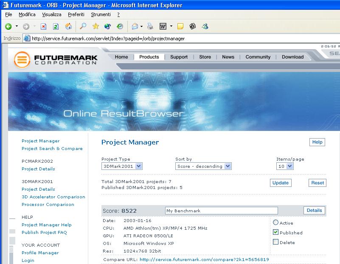Image resolution: width=340 pixels, height=264 pixels.
Task: Open the News site tab
Action: coord(228,57)
